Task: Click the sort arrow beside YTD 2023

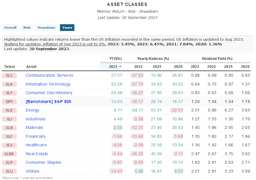Action: click(120, 67)
